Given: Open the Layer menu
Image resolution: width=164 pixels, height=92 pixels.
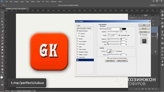Looking at the screenshot, I should pos(22,2).
